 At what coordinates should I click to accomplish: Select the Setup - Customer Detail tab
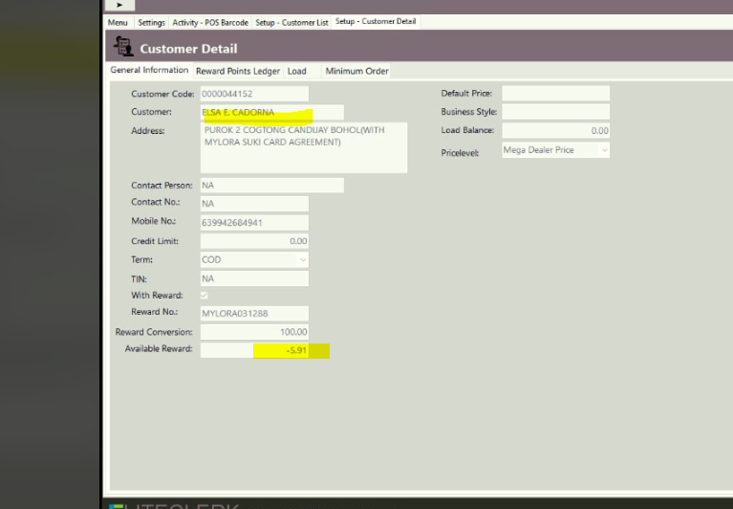(x=376, y=22)
